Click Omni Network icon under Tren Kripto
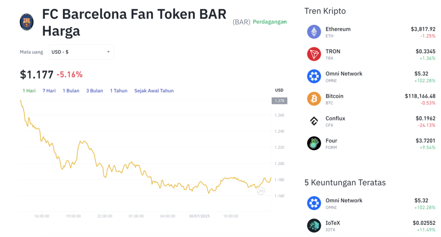The width and height of the screenshot is (441, 237). point(314,77)
